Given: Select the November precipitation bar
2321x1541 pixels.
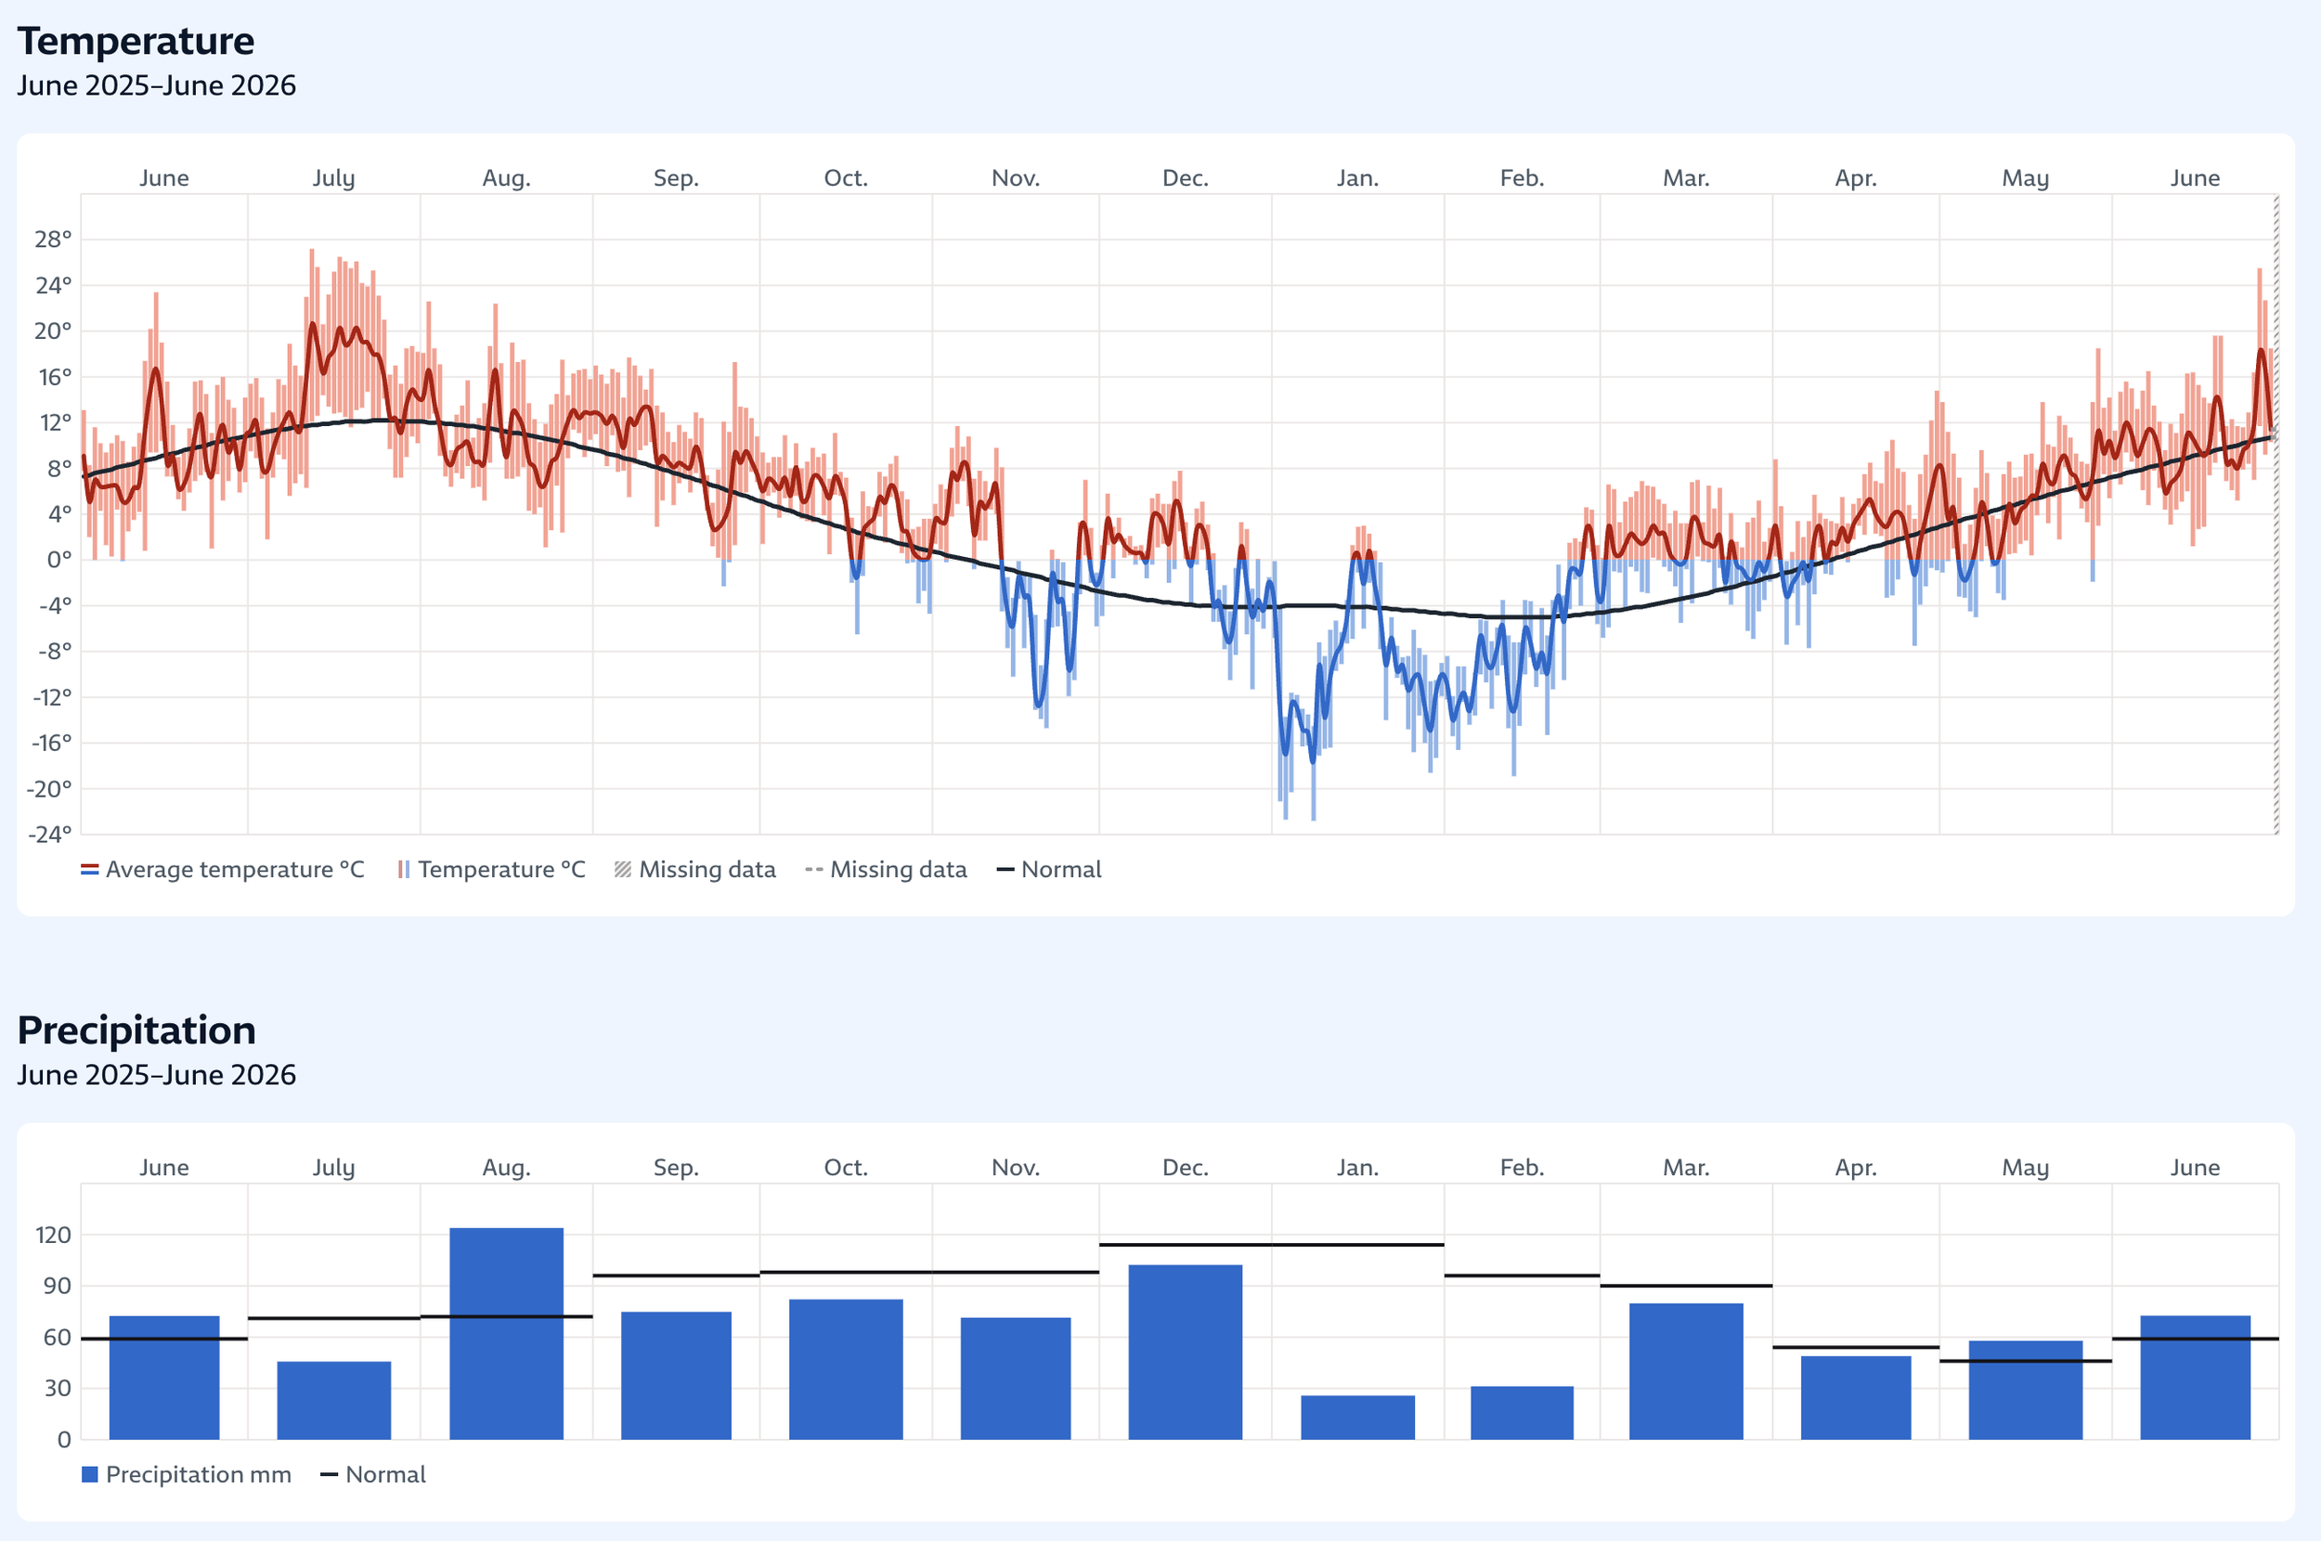Looking at the screenshot, I should 1016,1379.
